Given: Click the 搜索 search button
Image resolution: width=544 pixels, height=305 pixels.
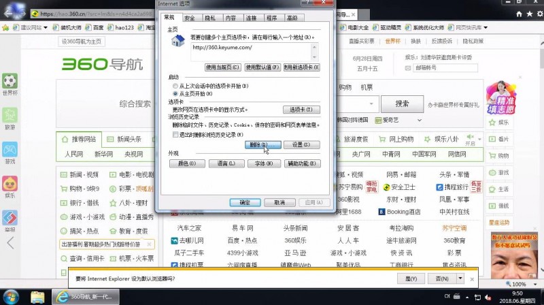Looking at the screenshot, I should pos(402,104).
